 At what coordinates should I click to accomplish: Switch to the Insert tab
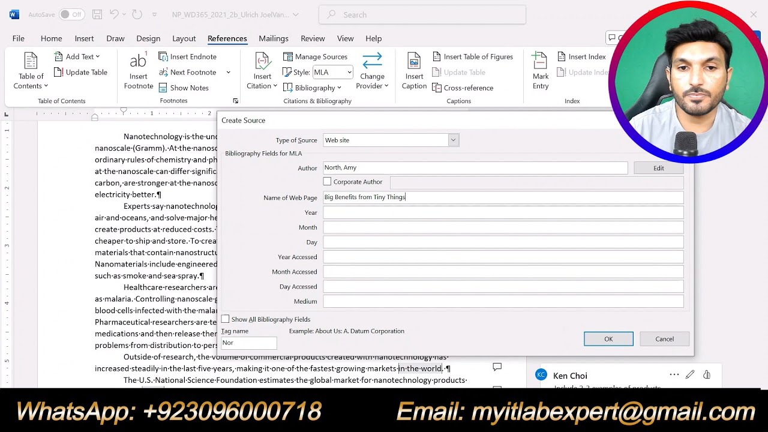84,38
